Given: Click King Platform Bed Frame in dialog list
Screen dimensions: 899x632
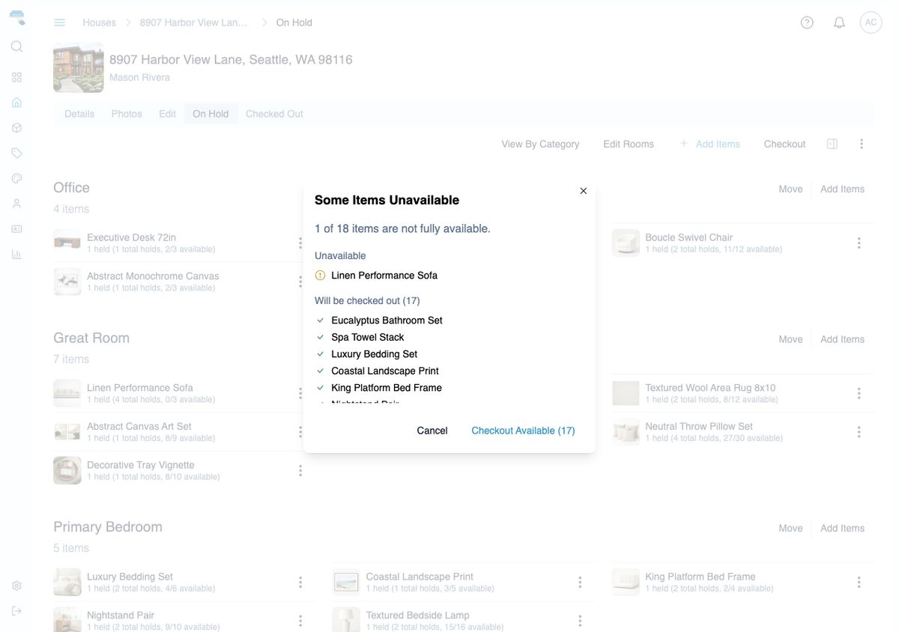Looking at the screenshot, I should click(x=387, y=388).
